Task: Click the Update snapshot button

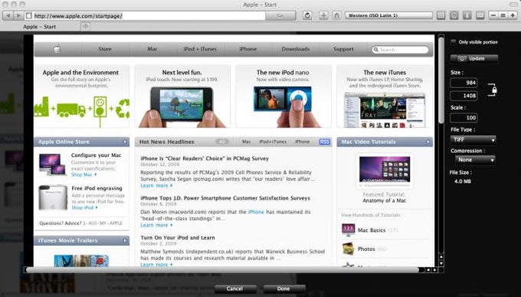Action: coord(474,58)
